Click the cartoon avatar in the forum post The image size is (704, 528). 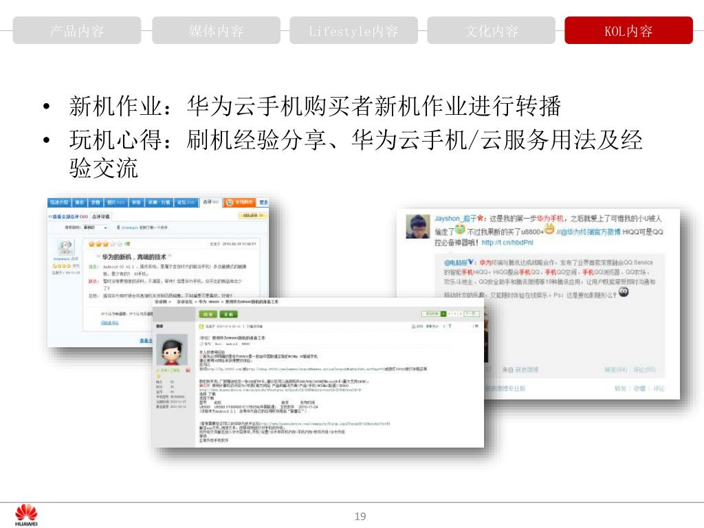171,350
